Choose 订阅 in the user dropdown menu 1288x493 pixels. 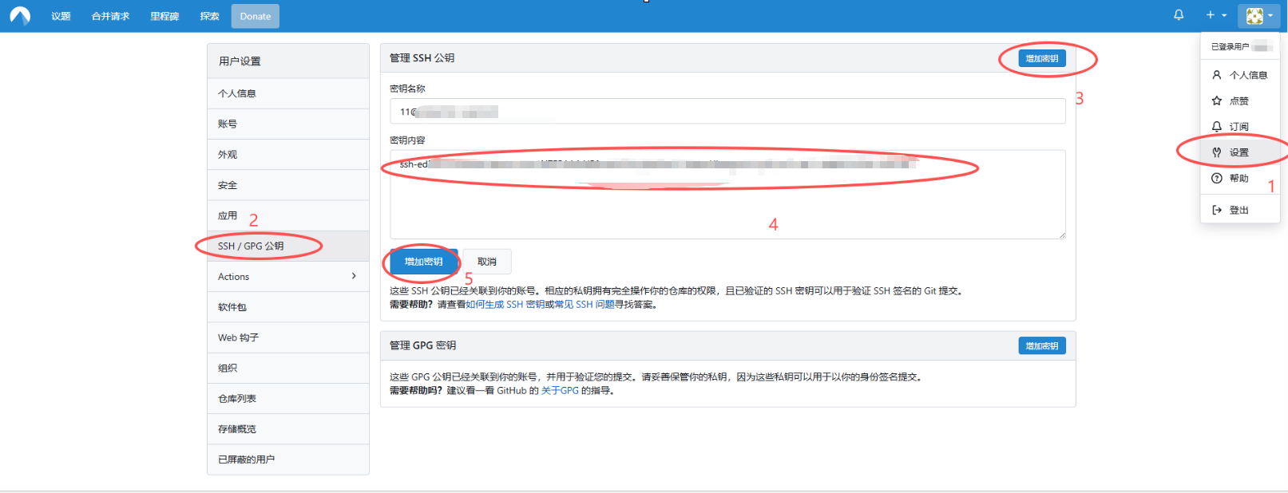click(1240, 126)
